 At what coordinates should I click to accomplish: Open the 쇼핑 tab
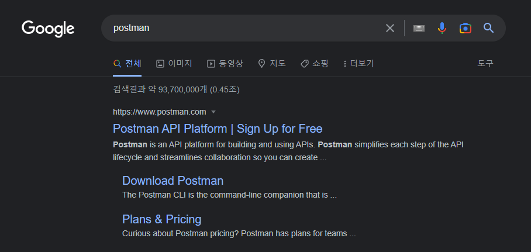click(314, 64)
